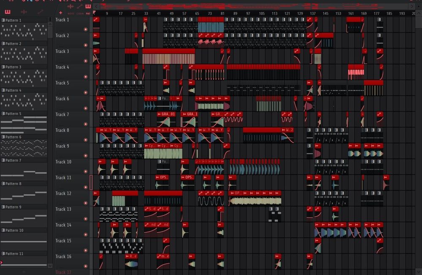Select the R..e clip on Track 16

coord(131,261)
